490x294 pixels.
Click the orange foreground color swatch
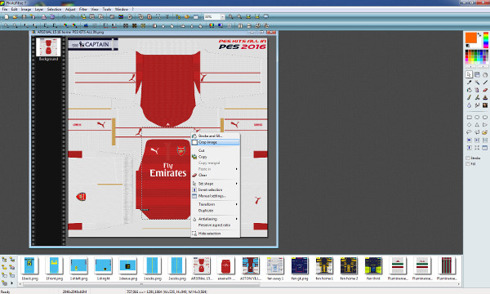[471, 38]
